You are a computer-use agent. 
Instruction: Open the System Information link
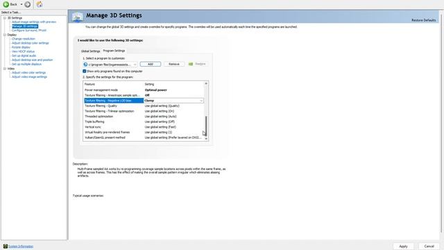pos(21,247)
